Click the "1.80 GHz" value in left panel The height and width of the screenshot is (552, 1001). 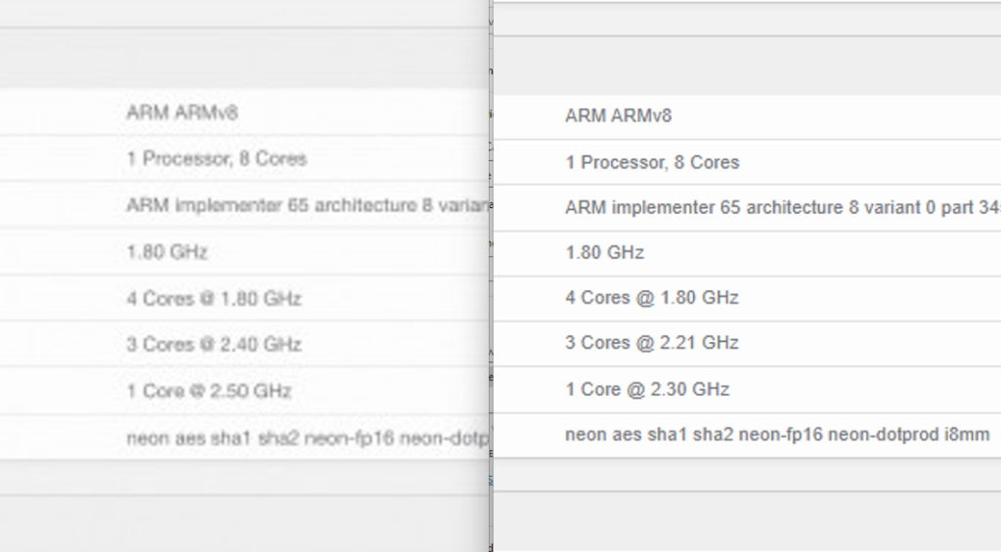tap(167, 252)
